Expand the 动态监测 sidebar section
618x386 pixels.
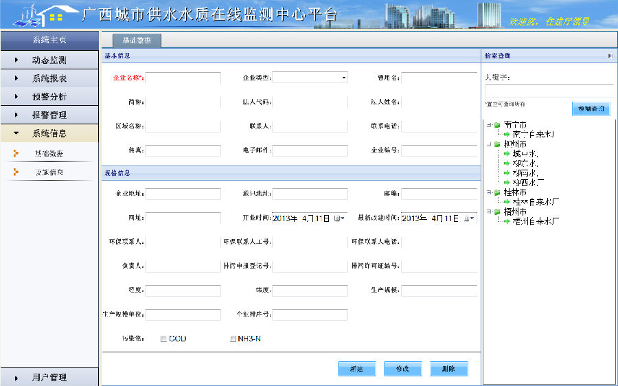click(49, 60)
